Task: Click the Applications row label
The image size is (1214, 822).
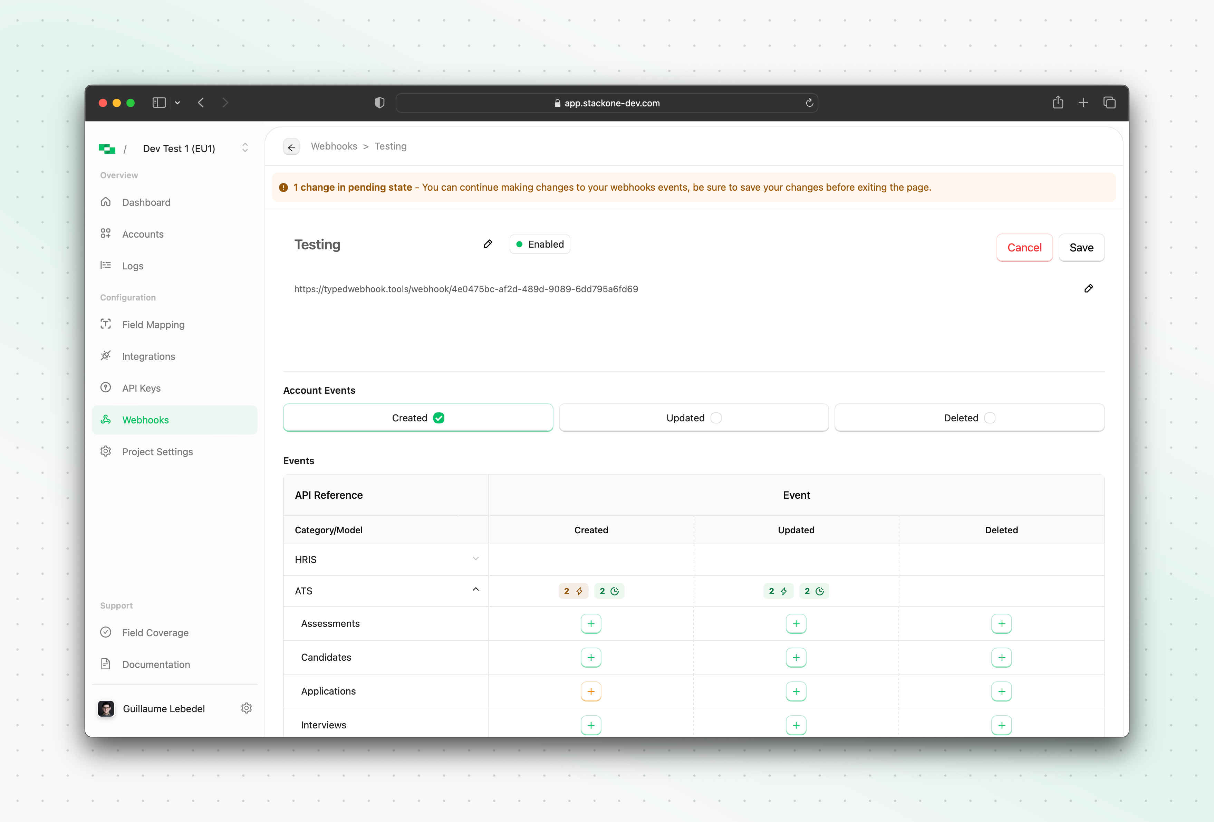Action: 328,691
